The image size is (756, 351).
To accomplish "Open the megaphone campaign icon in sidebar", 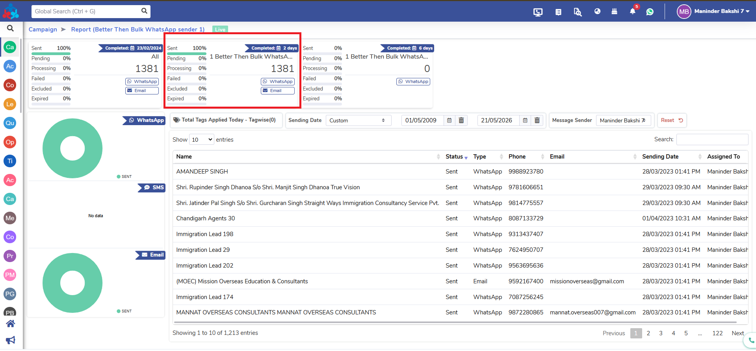I will [10, 340].
